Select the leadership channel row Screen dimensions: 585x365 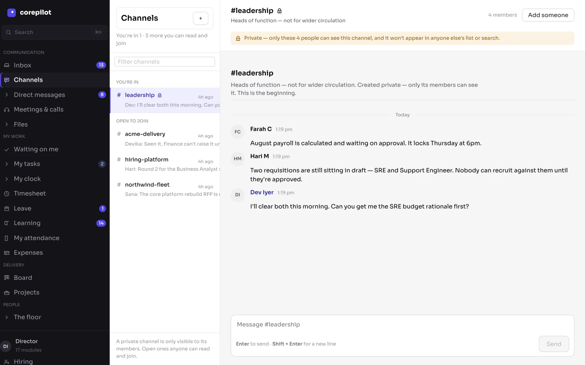click(x=165, y=100)
